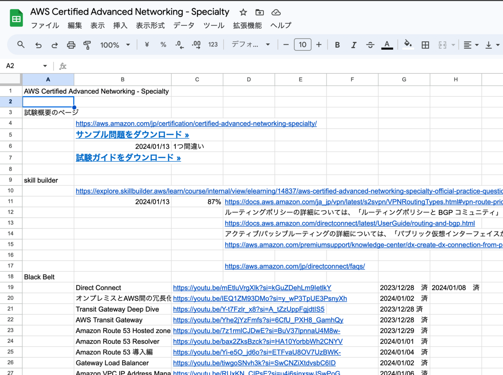Print the spreadsheet
The height and width of the screenshot is (375, 503).
tap(71, 45)
